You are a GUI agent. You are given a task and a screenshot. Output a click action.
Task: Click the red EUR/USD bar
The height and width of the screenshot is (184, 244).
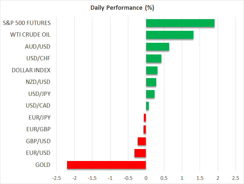point(140,153)
